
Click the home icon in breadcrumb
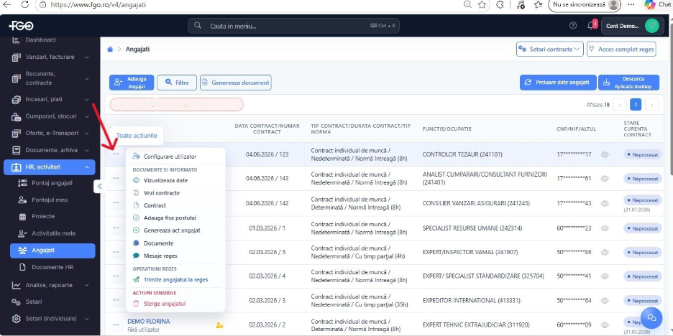click(x=110, y=50)
